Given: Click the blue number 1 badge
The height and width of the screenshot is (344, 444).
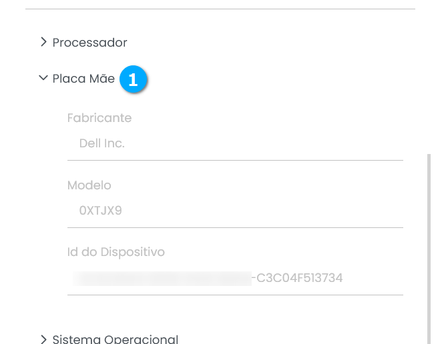Looking at the screenshot, I should click(x=133, y=79).
